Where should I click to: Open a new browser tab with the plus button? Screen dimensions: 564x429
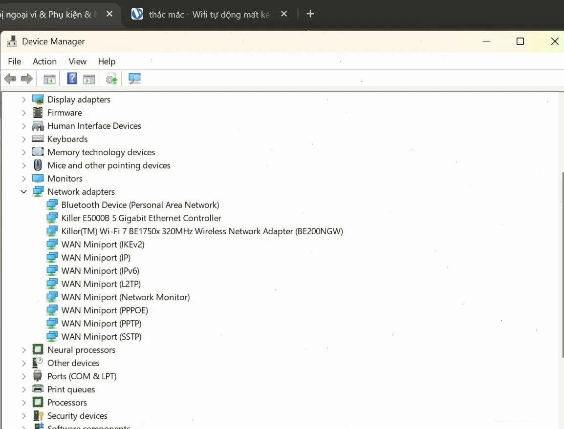coord(310,14)
